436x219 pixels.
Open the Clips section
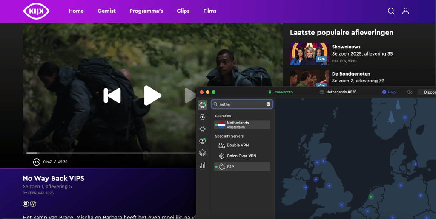183,11
